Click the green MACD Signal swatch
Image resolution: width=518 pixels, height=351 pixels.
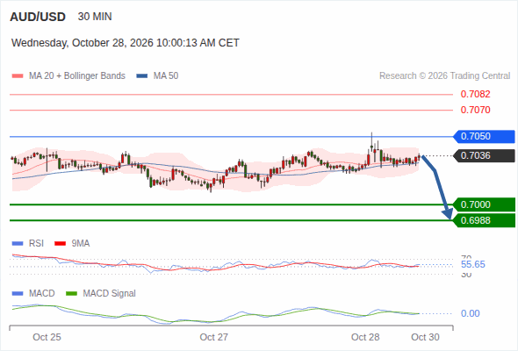(71, 294)
